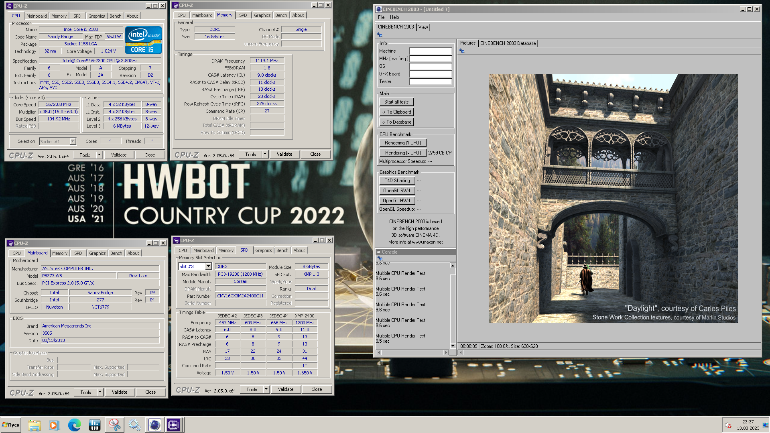Open the CPU-Z chip icon on the taskbar
This screenshot has width=770, height=433.
pos(174,425)
